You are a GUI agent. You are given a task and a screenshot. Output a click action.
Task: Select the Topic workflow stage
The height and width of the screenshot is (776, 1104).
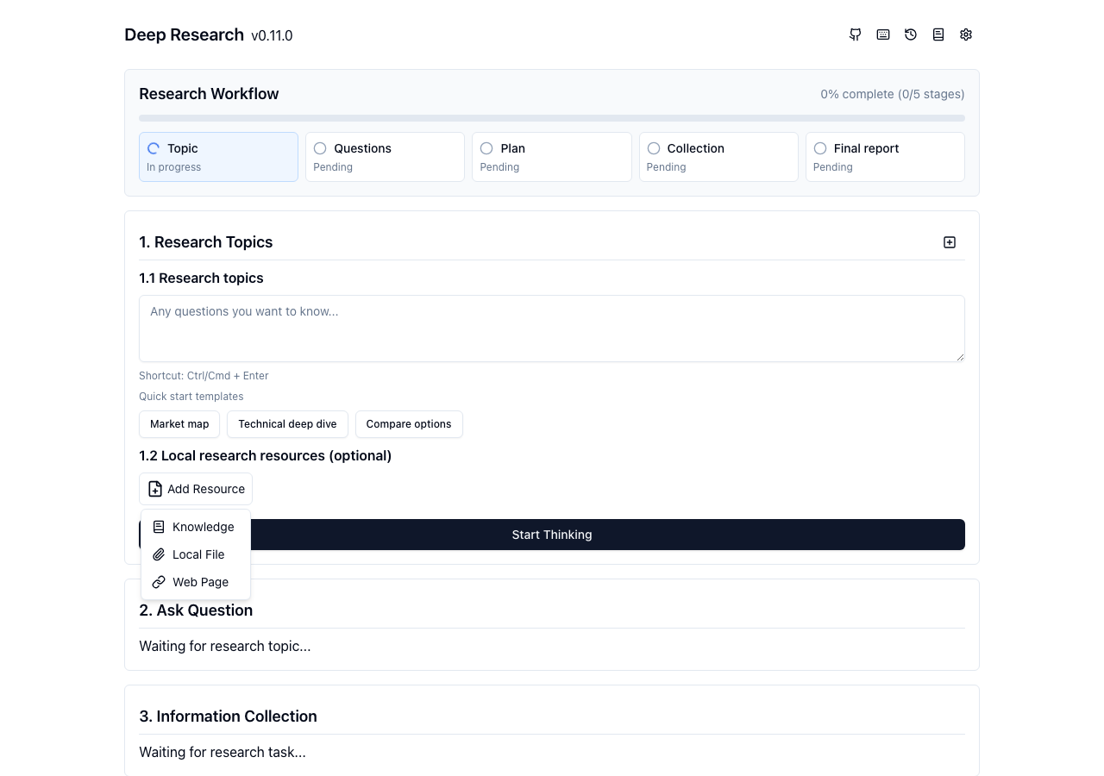coord(218,157)
